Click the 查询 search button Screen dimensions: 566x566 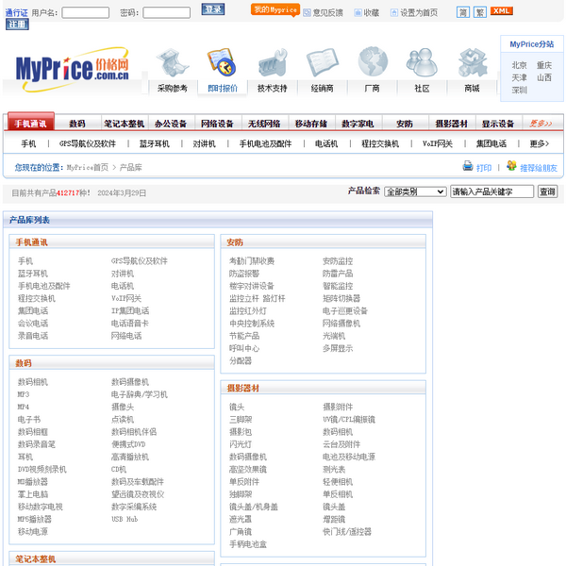tap(547, 191)
